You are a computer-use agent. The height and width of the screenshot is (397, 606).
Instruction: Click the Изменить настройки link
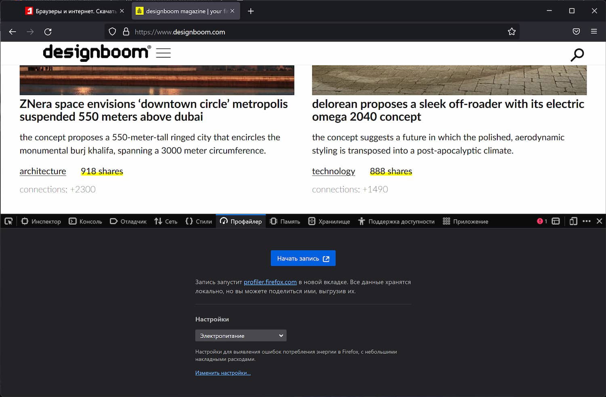coord(223,373)
